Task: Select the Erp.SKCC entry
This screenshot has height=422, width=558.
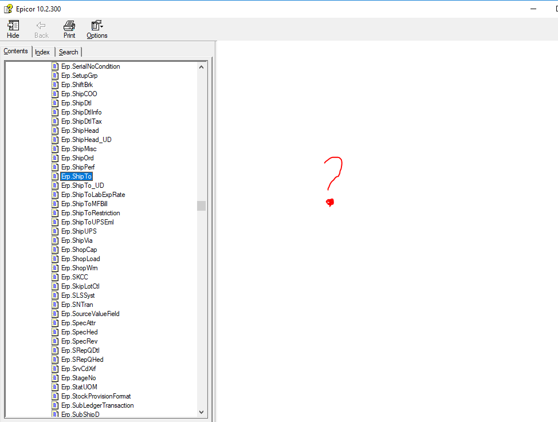Action: tap(74, 277)
